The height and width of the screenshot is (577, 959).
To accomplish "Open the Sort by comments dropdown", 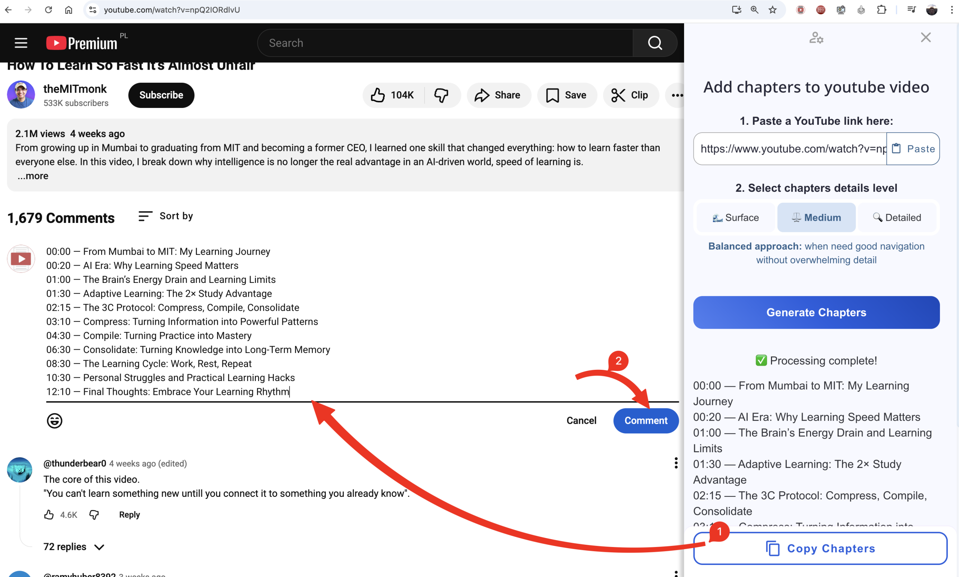I will [x=165, y=216].
